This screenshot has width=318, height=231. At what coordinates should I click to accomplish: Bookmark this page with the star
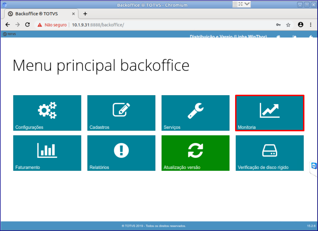(x=288, y=25)
